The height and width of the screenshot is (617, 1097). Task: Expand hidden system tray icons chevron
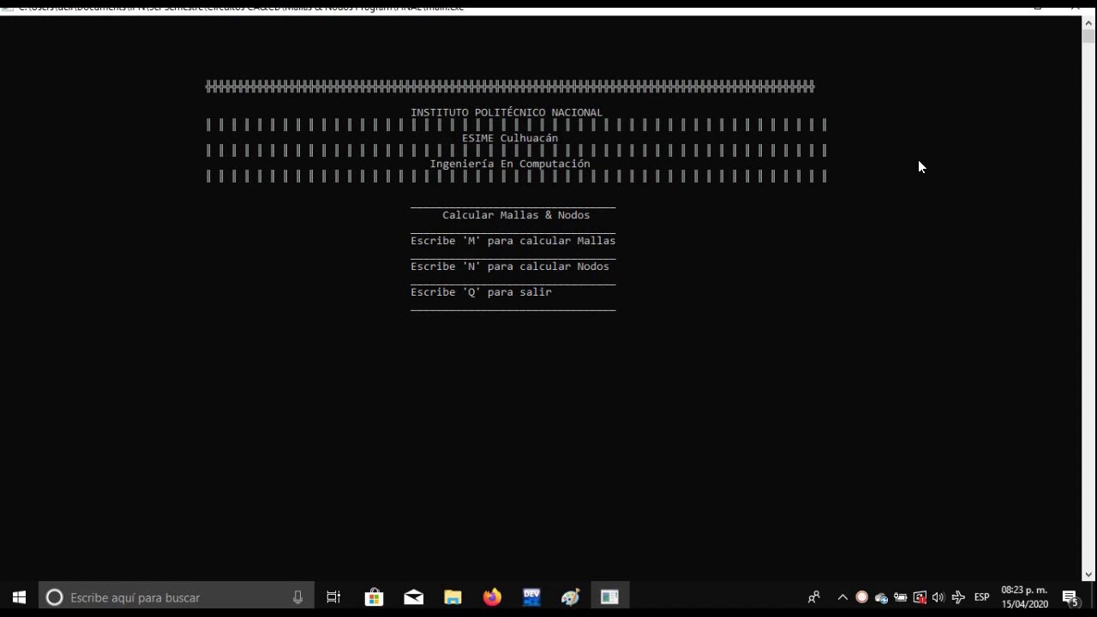[x=842, y=597]
